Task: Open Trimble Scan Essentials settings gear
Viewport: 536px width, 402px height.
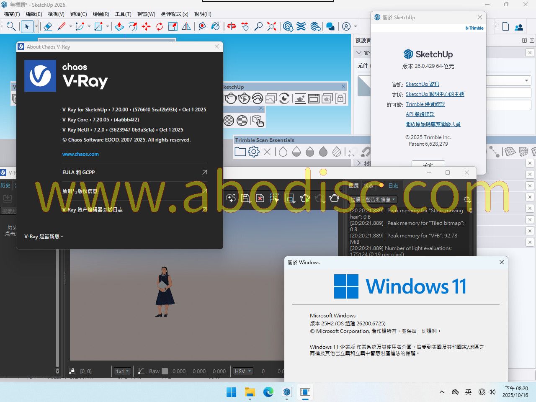Action: [x=254, y=152]
